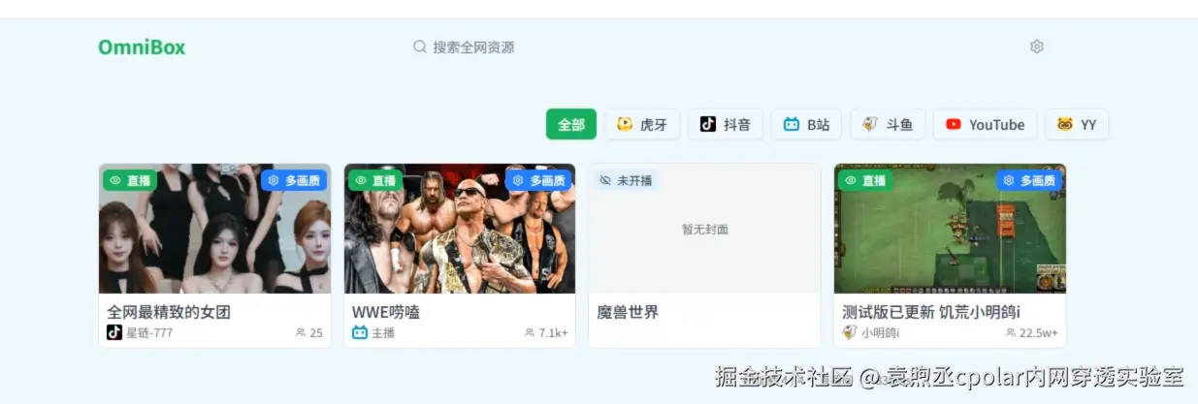The height and width of the screenshot is (404, 1198).
Task: Go to the OmniBox home logo
Action: pos(142,47)
